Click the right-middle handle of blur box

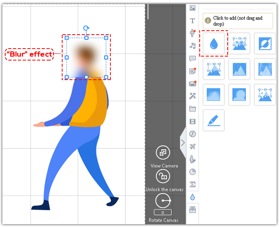(x=106, y=57)
